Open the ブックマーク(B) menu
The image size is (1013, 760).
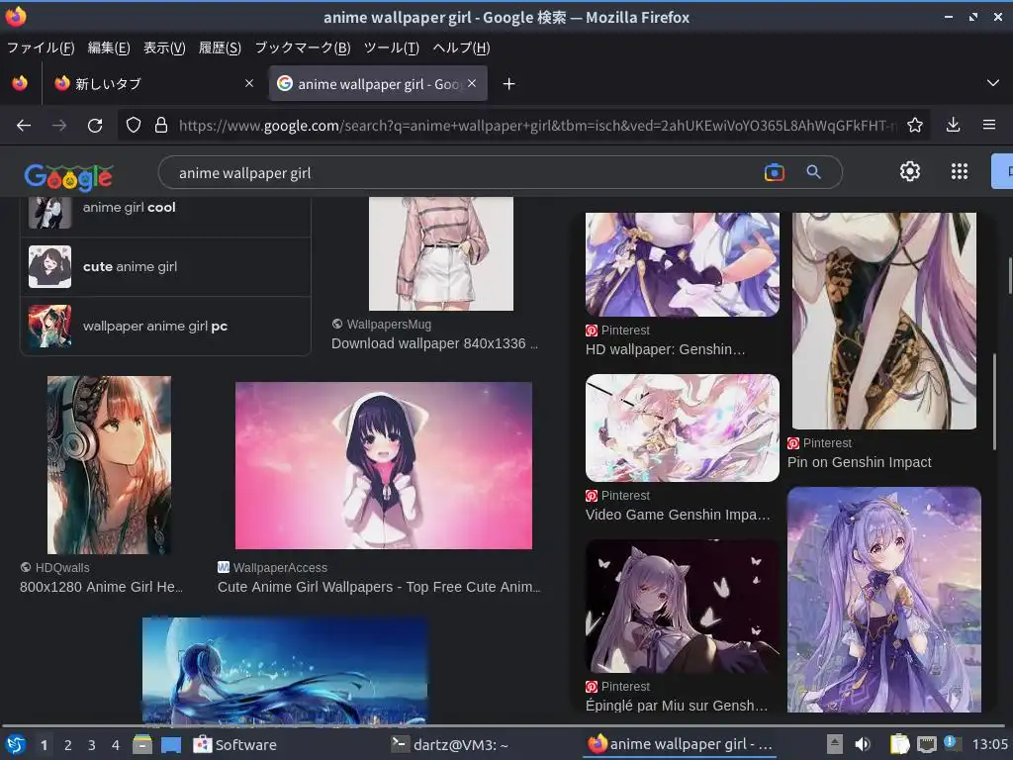pos(303,47)
